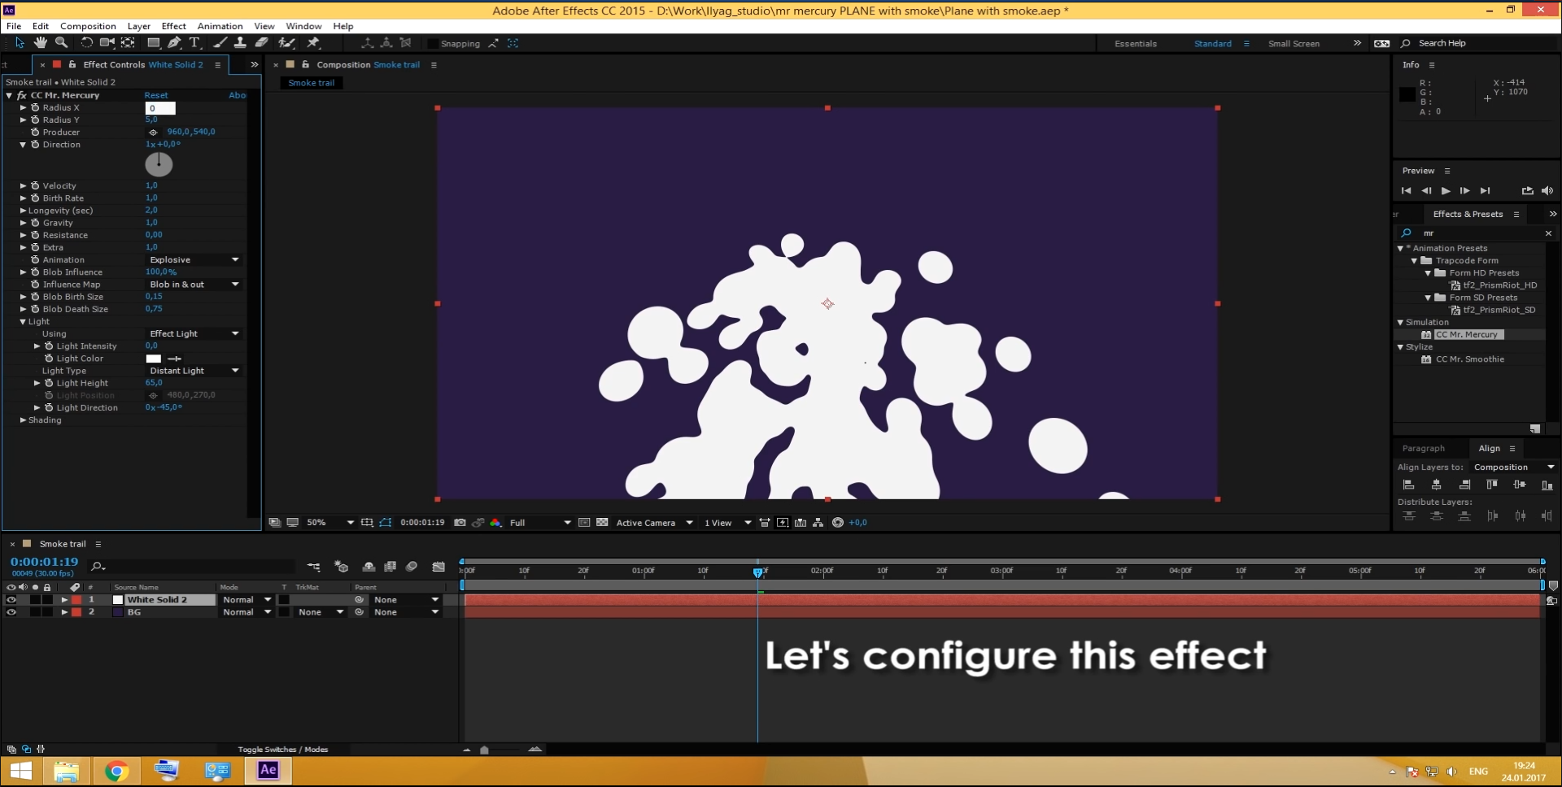Select the Zoom magnifier tool
Screen dimensions: 1562x787
61,43
